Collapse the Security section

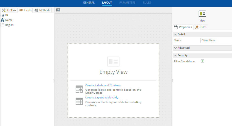[176, 55]
